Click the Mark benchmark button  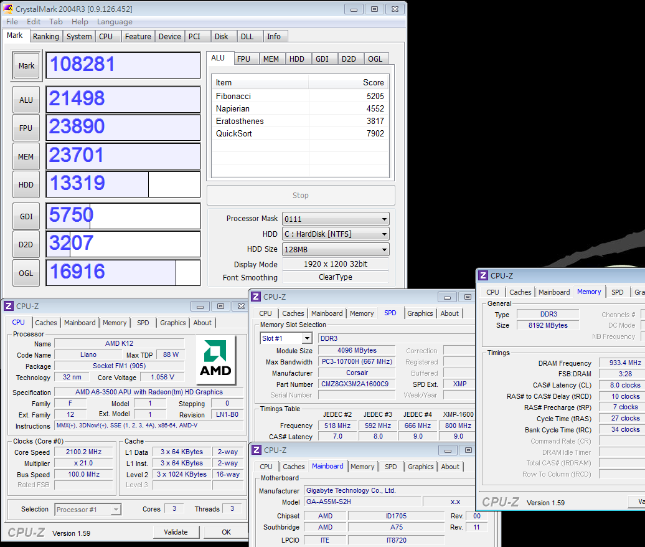click(x=26, y=66)
